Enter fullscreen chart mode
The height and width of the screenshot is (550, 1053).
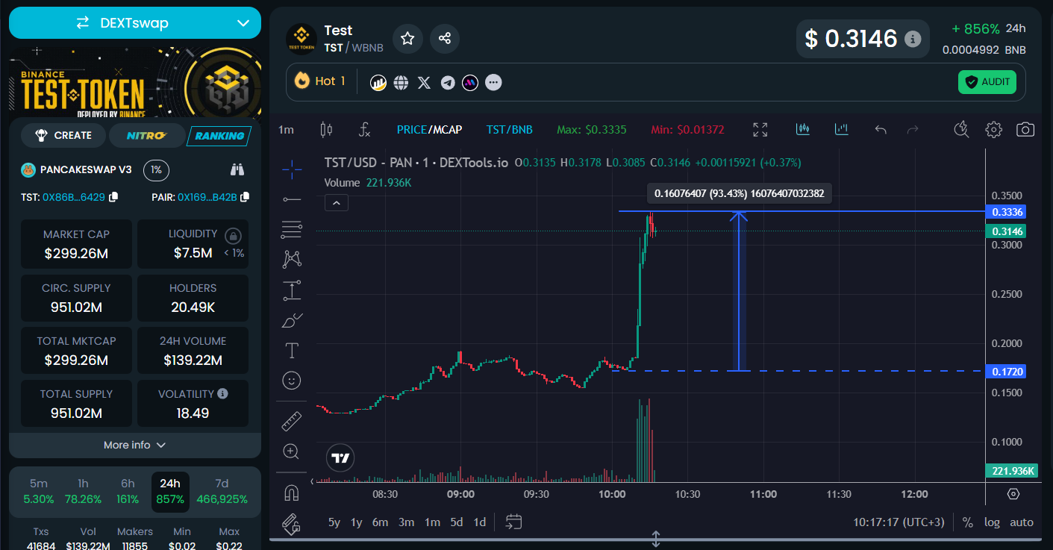[x=760, y=130]
